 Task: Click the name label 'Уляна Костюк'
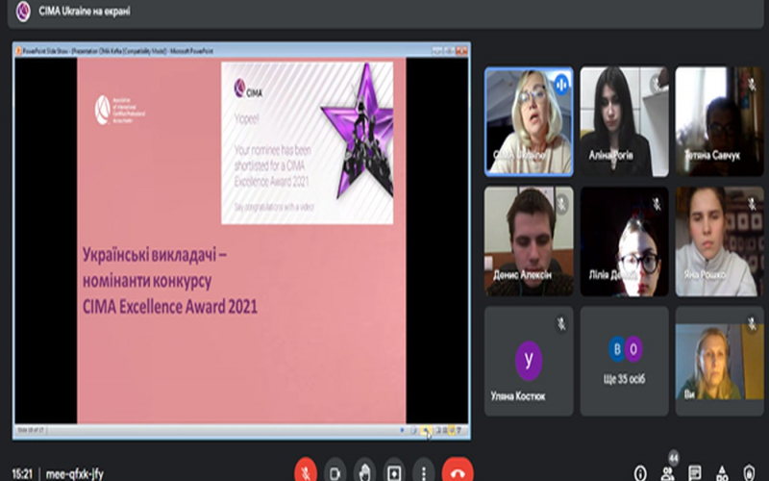click(518, 396)
